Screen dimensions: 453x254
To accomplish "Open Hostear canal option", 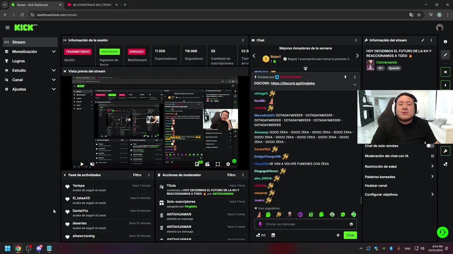I will 376,186.
